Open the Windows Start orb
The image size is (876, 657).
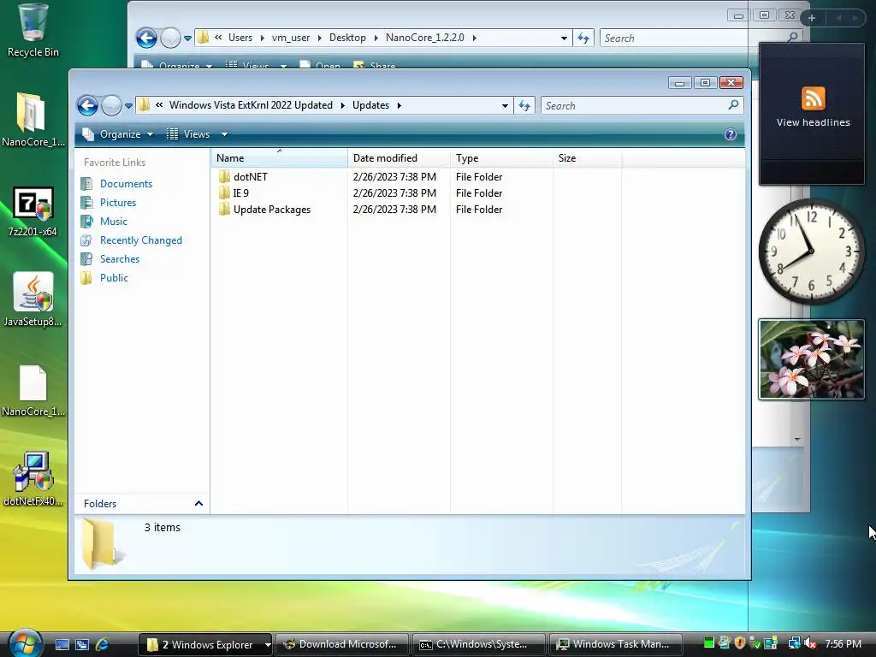pyautogui.click(x=25, y=642)
